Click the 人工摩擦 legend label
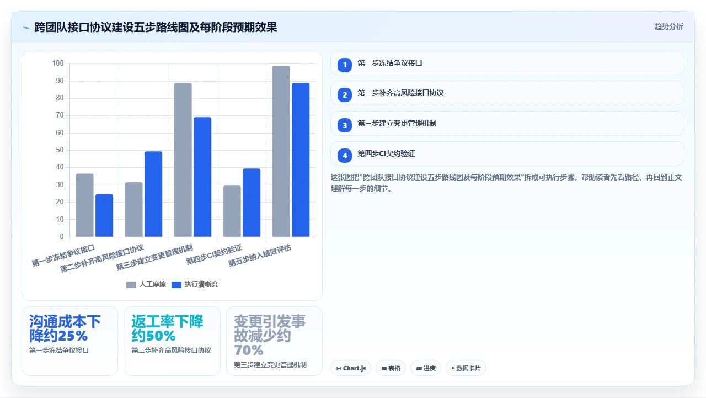706x398 pixels. coord(153,284)
